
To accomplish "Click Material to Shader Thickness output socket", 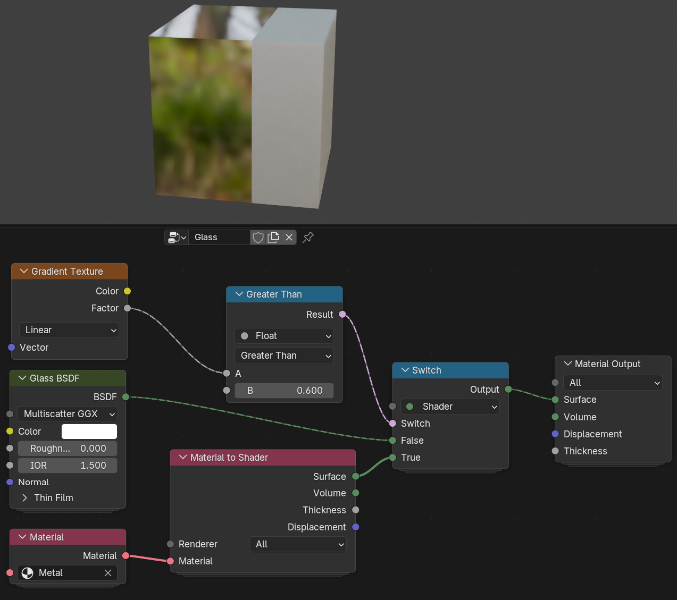I will click(x=356, y=510).
